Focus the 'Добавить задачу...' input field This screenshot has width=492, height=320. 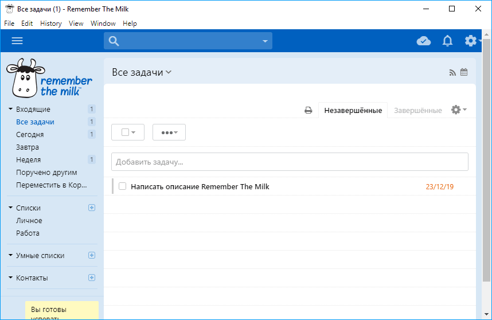pos(290,162)
